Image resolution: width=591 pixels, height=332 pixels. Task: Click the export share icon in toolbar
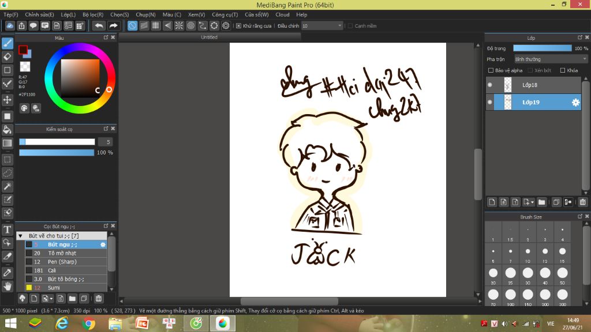coord(21,25)
